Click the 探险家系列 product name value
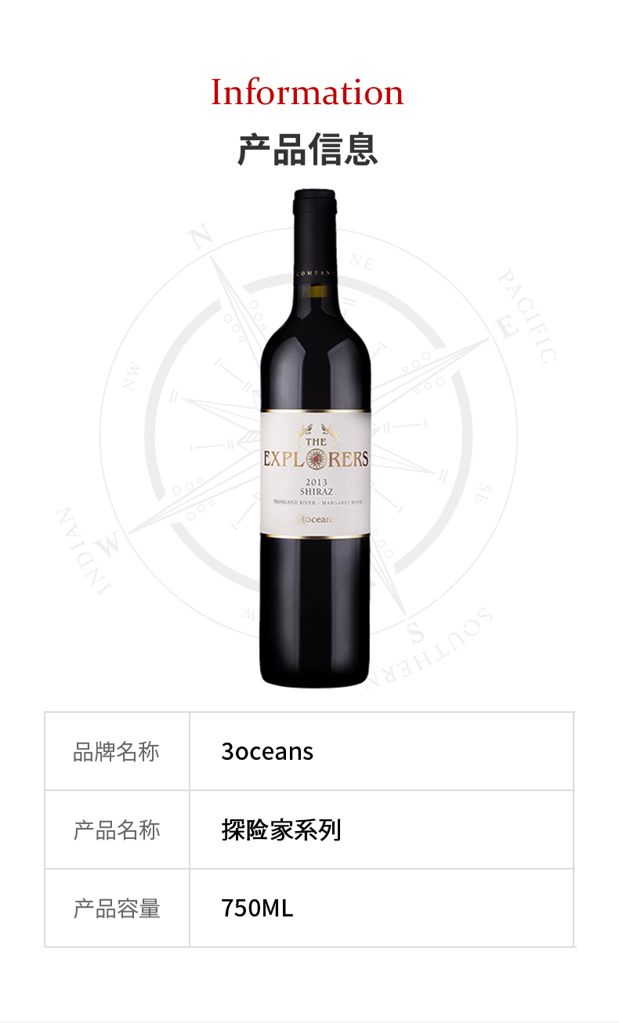This screenshot has width=619, height=1023. point(281,830)
